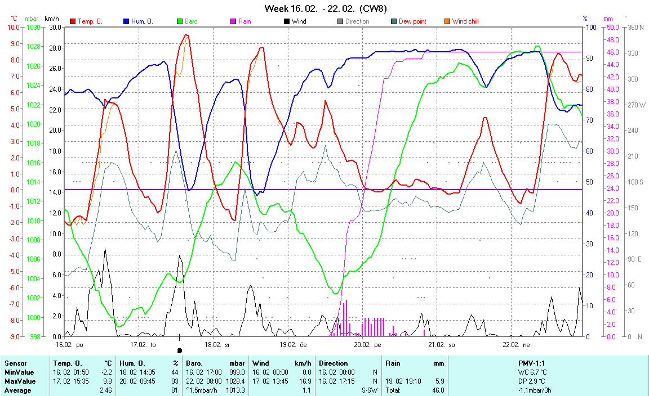The width and height of the screenshot is (649, 396).
Task: Click the Sensor header in the summary table
Action: (16, 363)
